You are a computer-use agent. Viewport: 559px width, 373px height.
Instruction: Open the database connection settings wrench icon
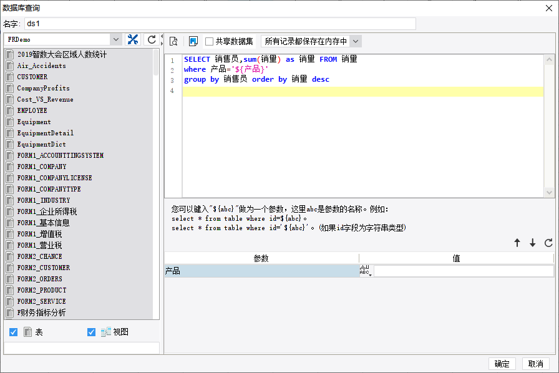pos(133,39)
